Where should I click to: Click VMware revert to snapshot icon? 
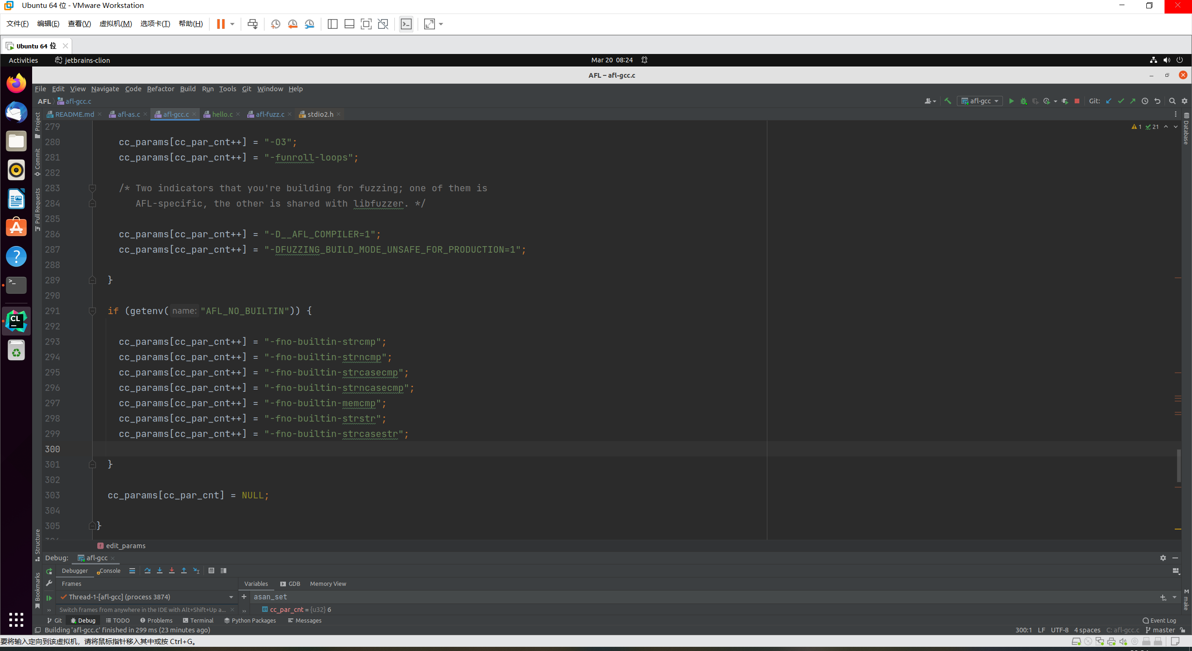click(292, 24)
